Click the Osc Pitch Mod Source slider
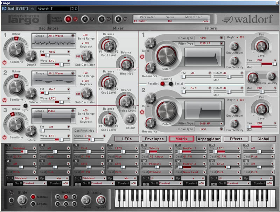 coord(90,140)
